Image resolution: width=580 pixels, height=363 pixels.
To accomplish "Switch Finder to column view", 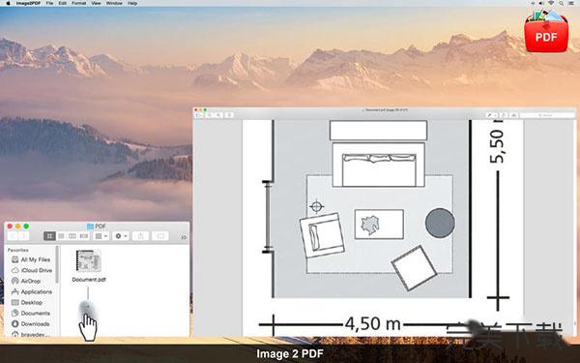I will (72, 236).
